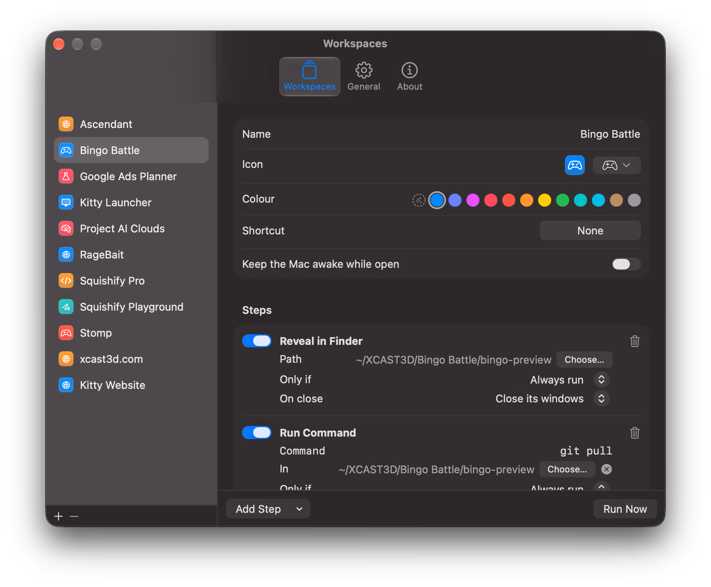711x587 pixels.
Task: Pick the brown colour swatch
Action: (616, 200)
